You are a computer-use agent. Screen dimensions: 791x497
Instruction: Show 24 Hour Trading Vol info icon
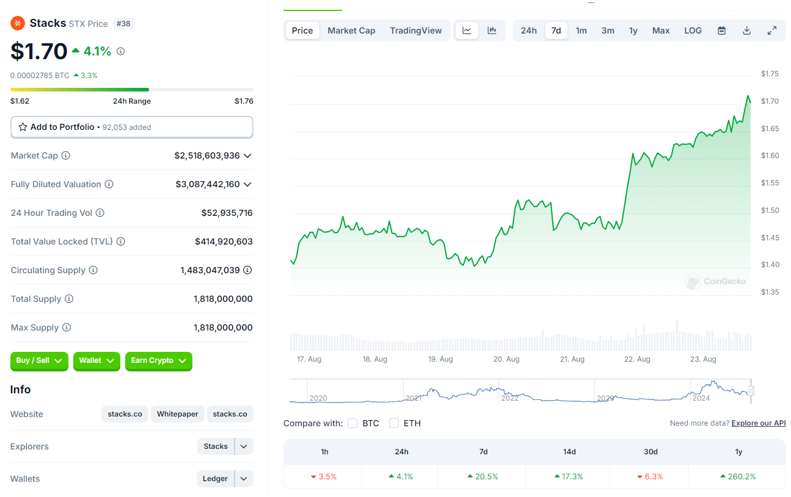(x=100, y=213)
